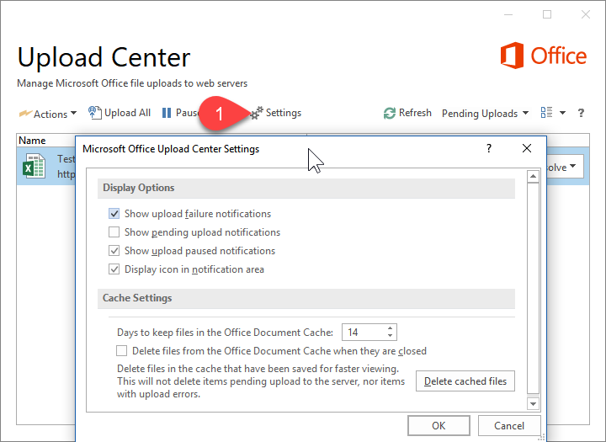Click the Actions lightning icon
The height and width of the screenshot is (442, 606).
(x=25, y=114)
